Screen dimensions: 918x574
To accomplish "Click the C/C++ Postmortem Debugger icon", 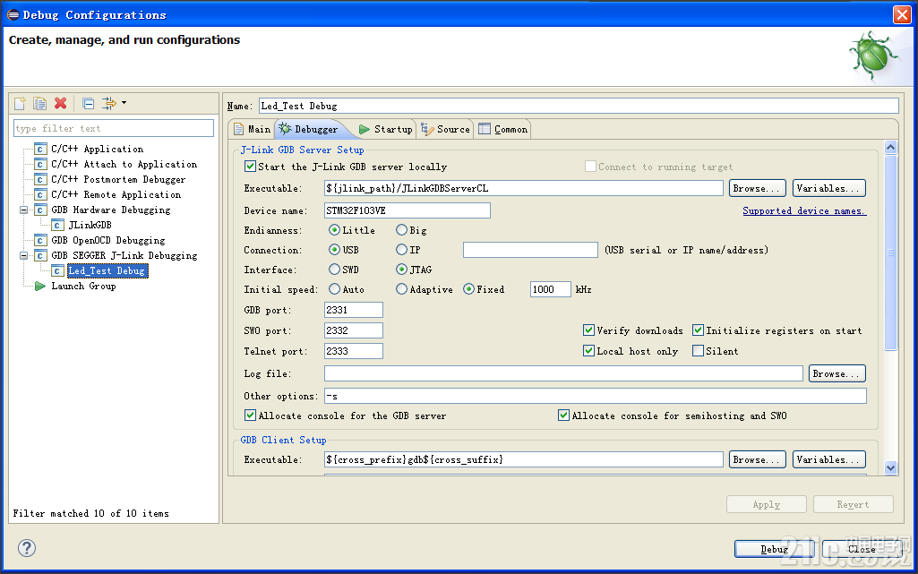I will point(39,180).
